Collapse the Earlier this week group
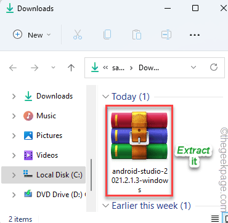Screen dimensions: 228x223 coord(106,206)
